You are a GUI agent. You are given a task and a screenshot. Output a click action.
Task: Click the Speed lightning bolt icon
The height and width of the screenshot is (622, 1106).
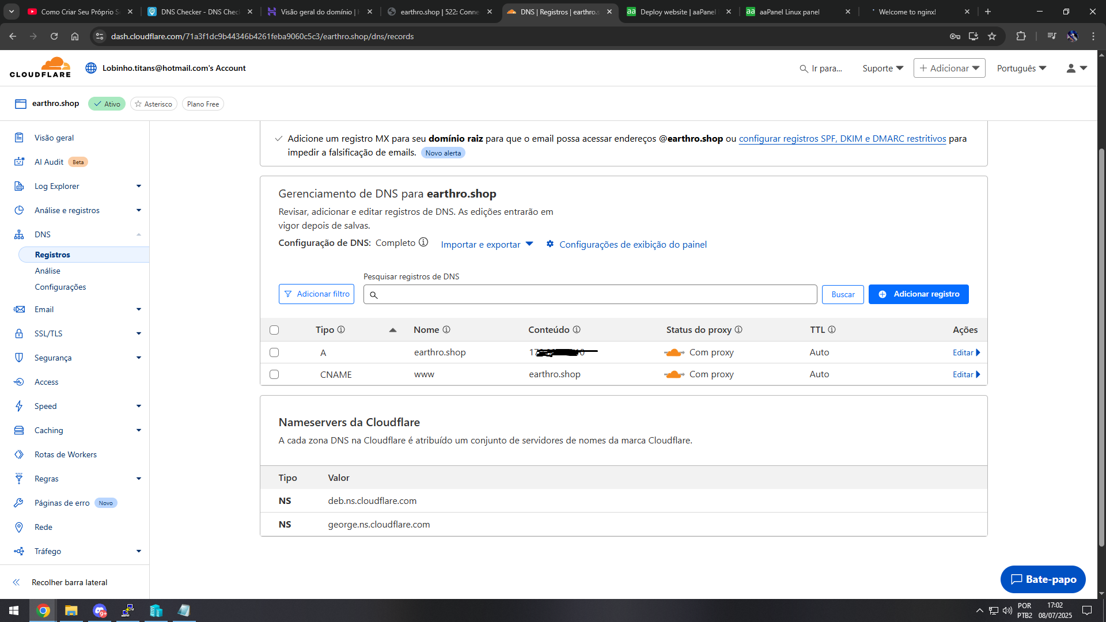[19, 406]
